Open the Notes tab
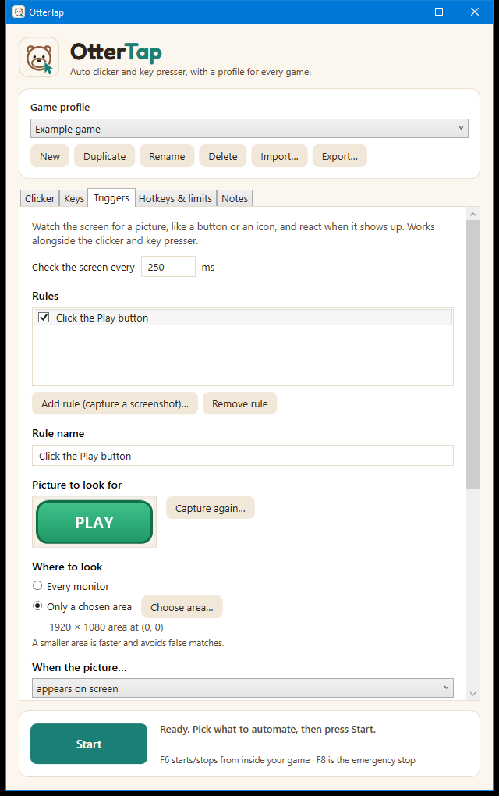 pos(235,198)
